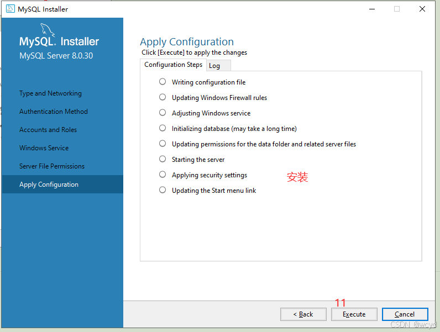440x332 pixels.
Task: Close the MySQL Installer window
Action: point(422,9)
